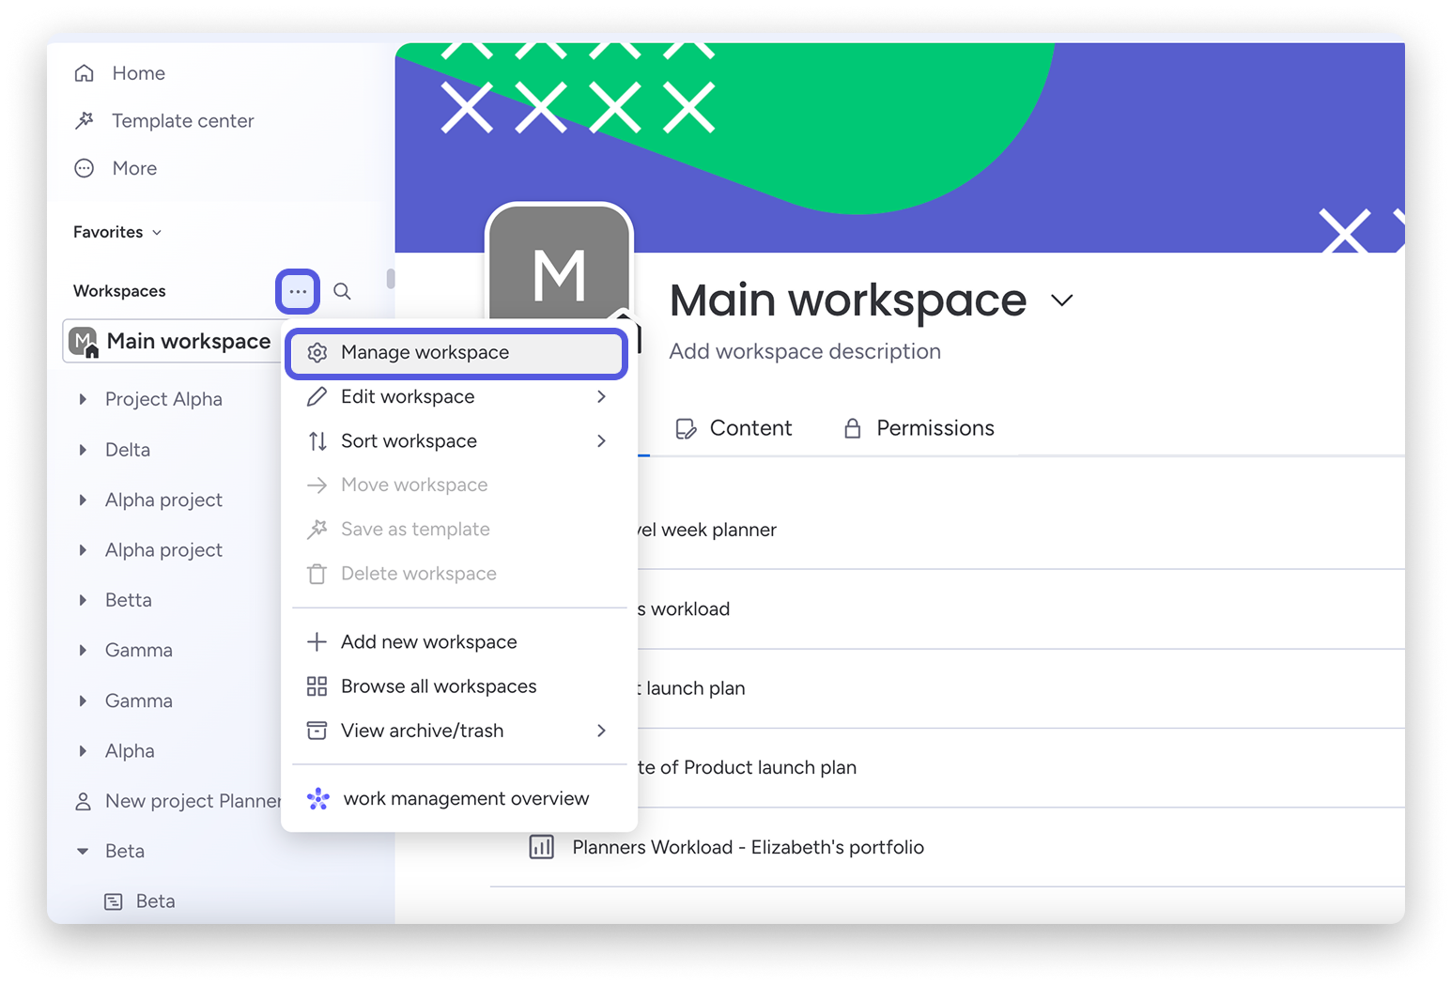Click the work management overview flower icon
Viewport: 1452px width, 985px height.
coord(317,798)
